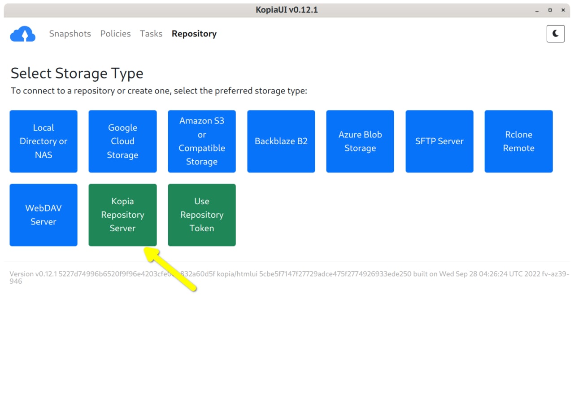Choose Backblaze B2 storage type
This screenshot has height=405, width=574.
click(281, 141)
